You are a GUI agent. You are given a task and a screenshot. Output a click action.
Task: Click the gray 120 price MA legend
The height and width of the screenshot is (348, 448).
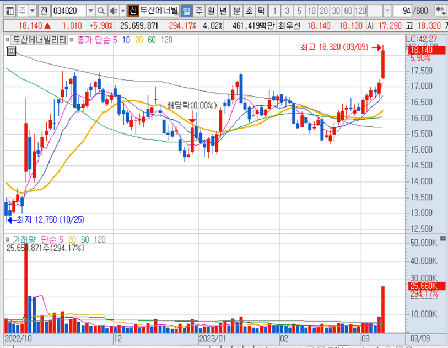point(166,40)
